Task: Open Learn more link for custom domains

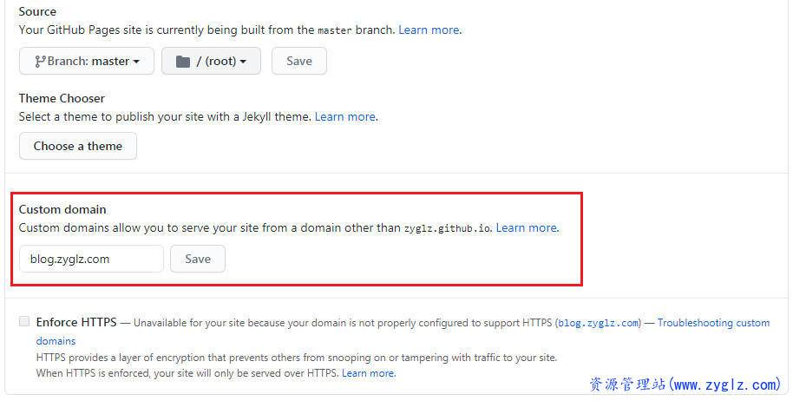Action: pos(527,228)
